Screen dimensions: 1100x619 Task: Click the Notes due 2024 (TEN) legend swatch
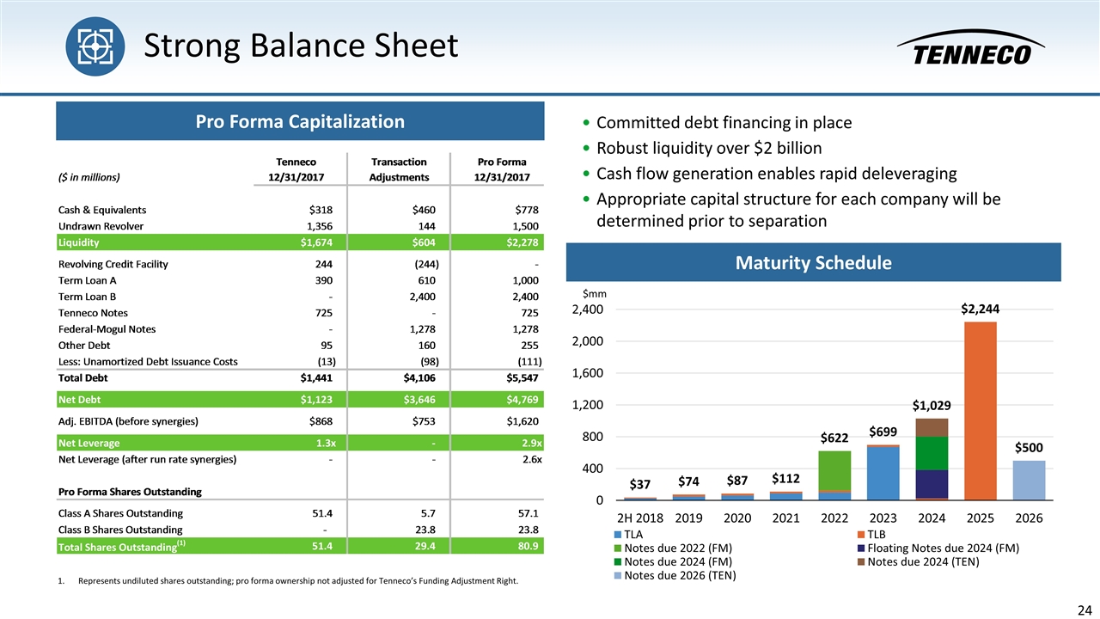861,561
